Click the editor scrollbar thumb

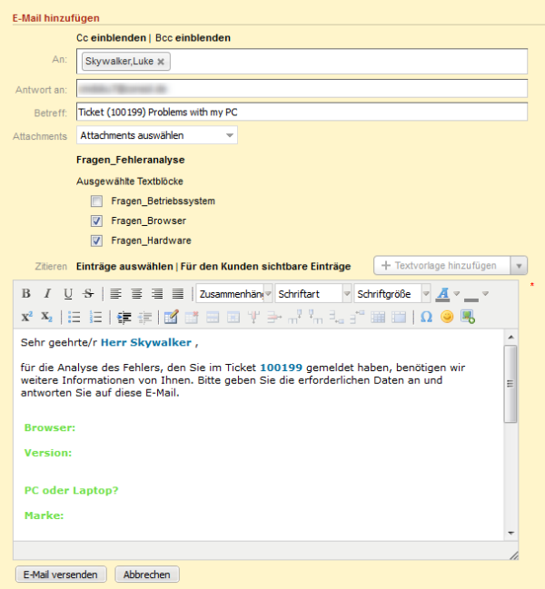tap(510, 384)
